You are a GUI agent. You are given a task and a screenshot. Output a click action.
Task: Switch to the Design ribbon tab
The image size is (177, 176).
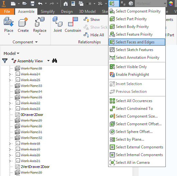[x=67, y=12]
